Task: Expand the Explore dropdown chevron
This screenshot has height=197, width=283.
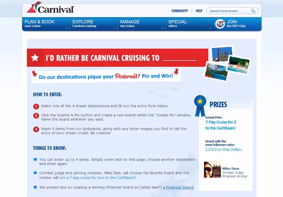Action: 115,28
